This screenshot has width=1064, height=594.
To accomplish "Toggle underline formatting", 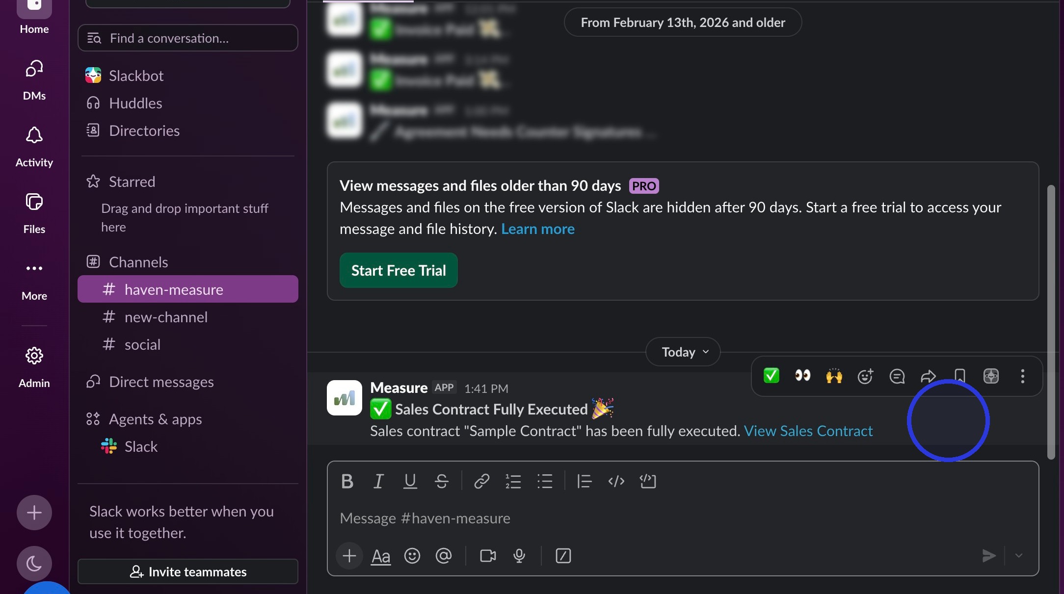I will (410, 481).
